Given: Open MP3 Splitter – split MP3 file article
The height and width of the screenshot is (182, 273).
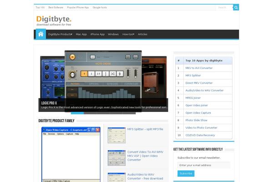Looking at the screenshot, I should coord(145,129).
